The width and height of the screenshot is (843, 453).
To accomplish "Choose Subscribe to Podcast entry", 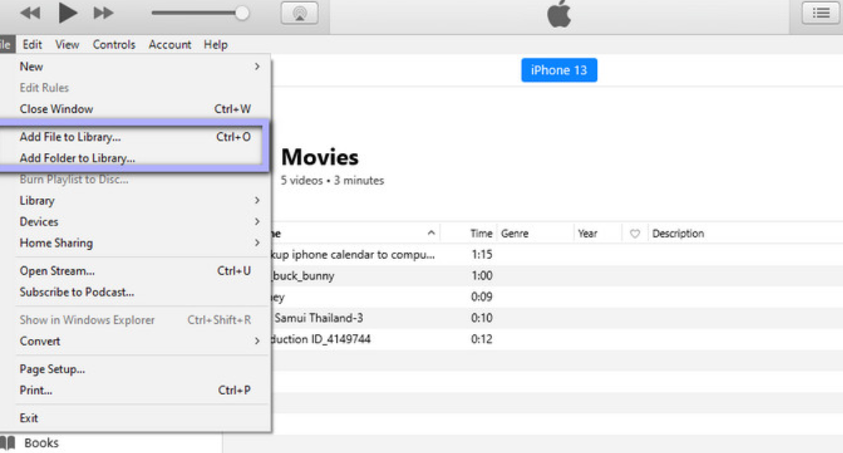I will click(x=135, y=292).
